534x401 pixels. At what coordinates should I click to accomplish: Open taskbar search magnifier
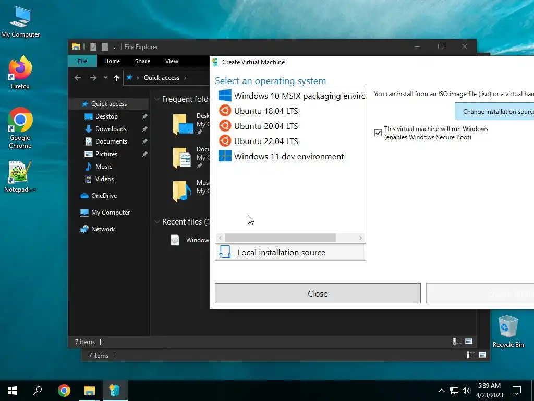click(38, 391)
